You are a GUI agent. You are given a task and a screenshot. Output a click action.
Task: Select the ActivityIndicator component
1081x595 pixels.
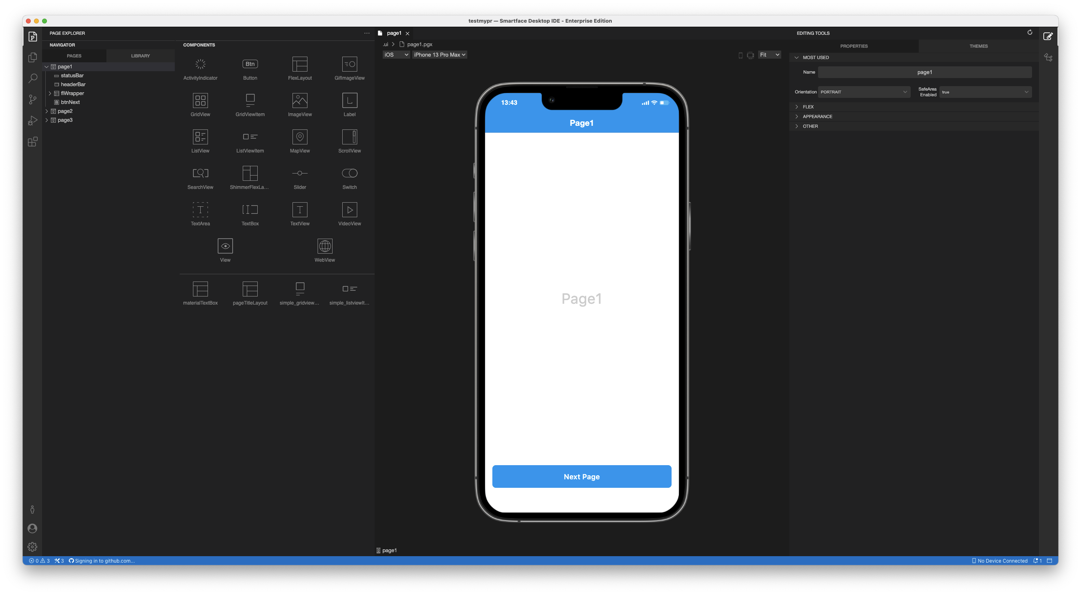(200, 69)
